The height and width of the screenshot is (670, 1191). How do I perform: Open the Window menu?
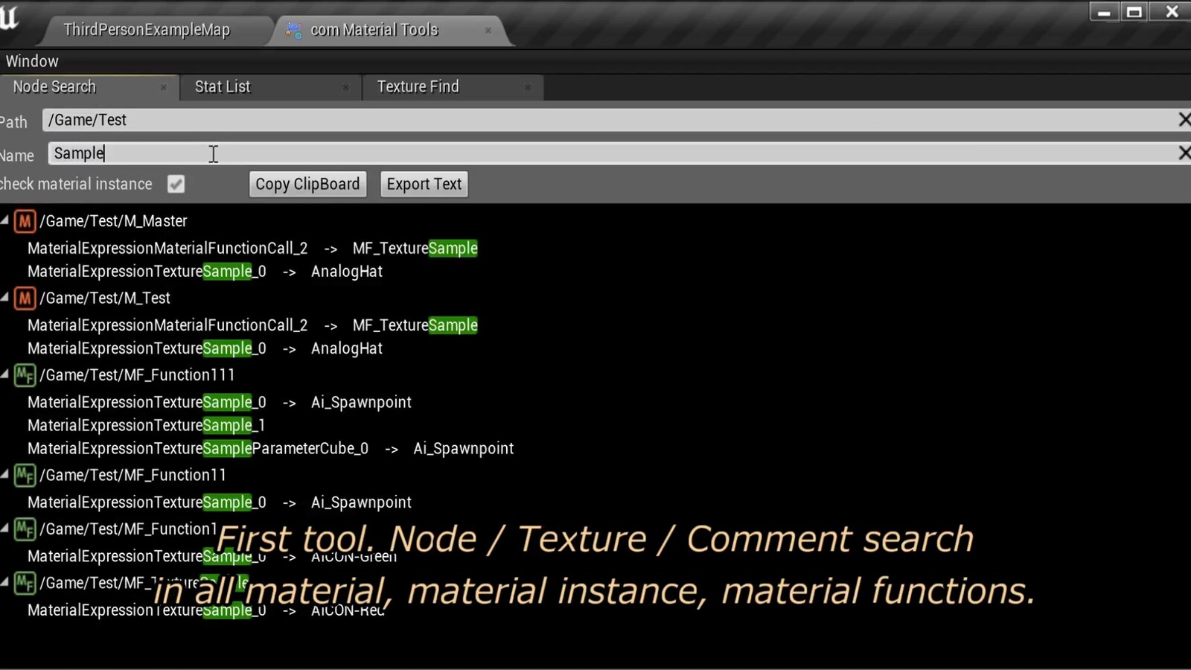click(31, 61)
